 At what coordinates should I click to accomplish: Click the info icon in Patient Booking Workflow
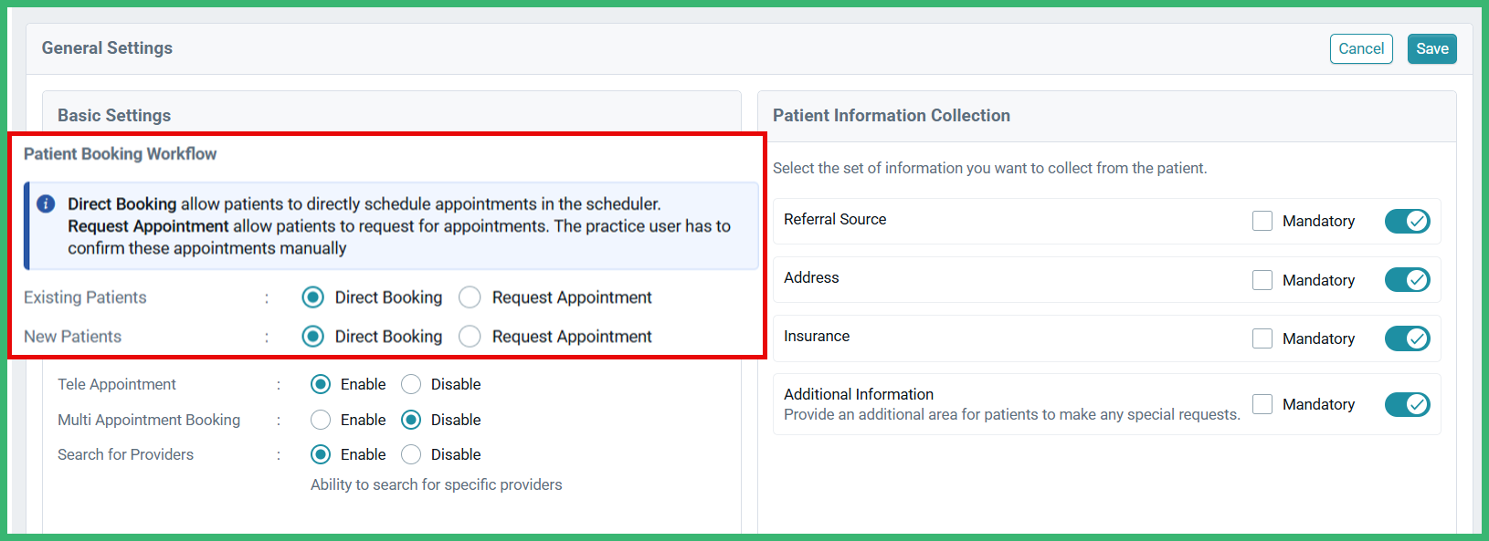[x=45, y=203]
